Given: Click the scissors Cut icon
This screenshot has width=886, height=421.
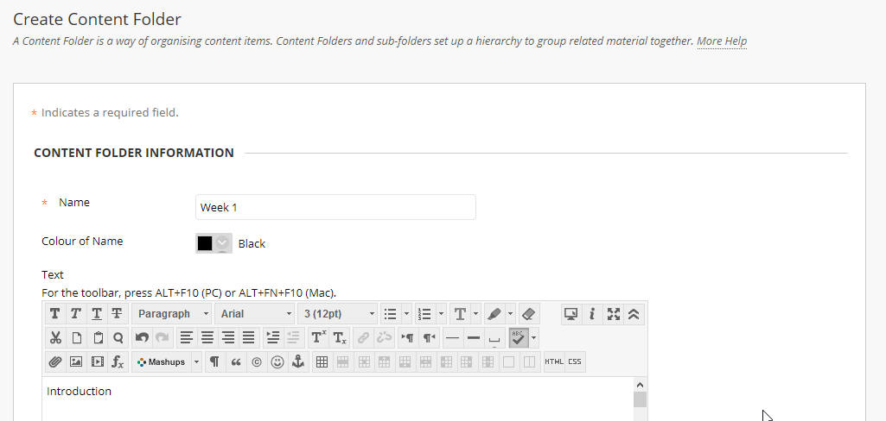Looking at the screenshot, I should coord(55,338).
